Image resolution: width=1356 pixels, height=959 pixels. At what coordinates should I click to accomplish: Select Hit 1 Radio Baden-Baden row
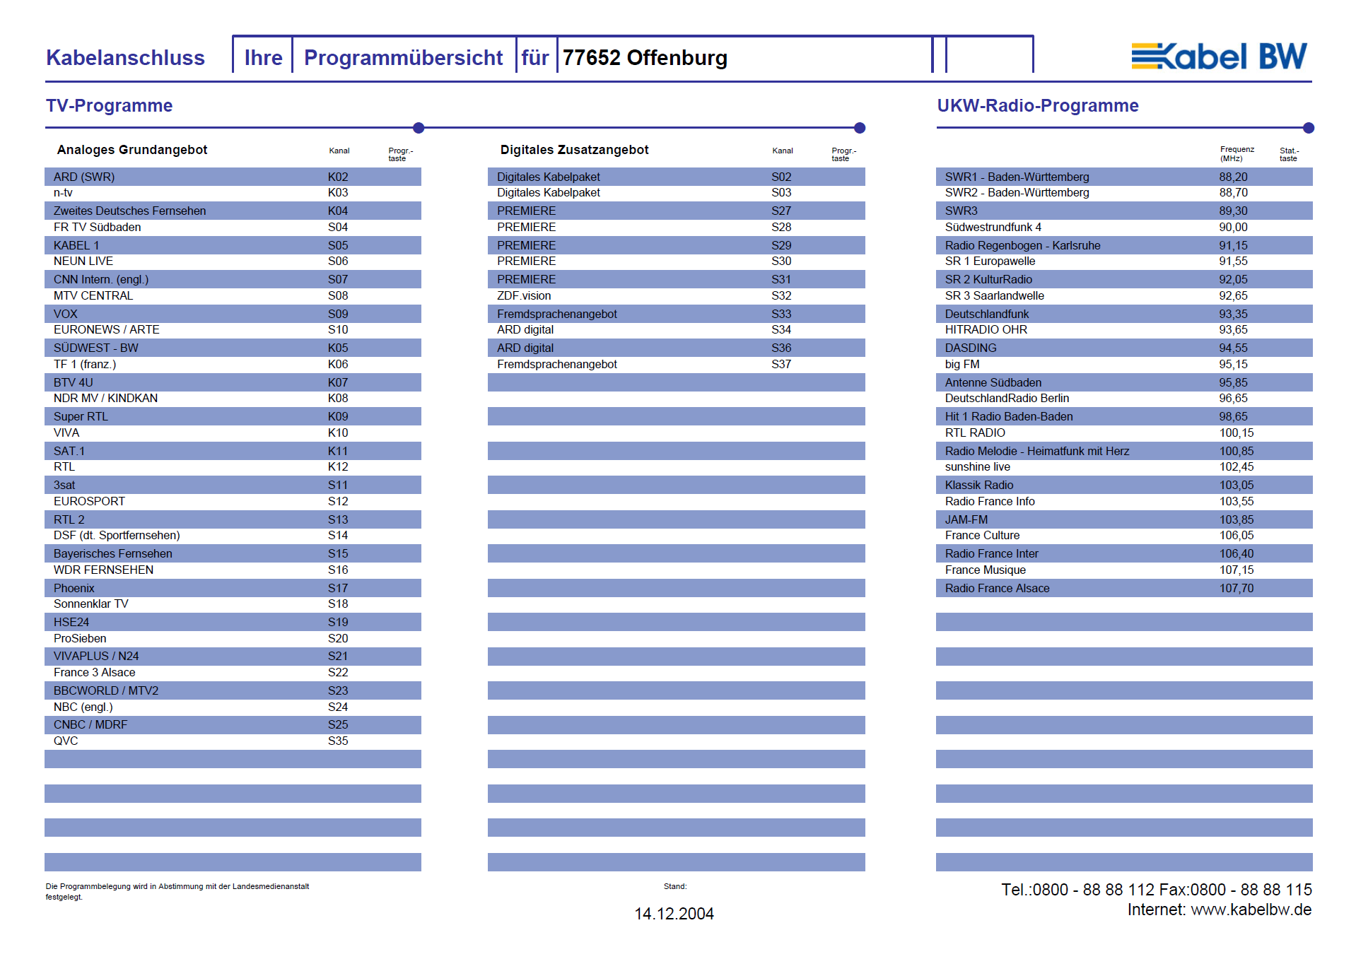click(x=1124, y=416)
